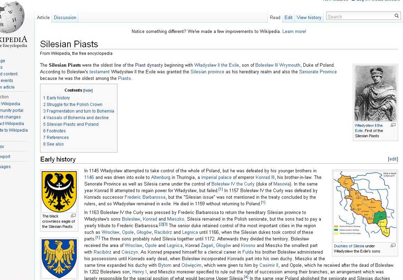Image resolution: width=403 pixels, height=280 pixels.
Task: Open the Random article sidebar link
Action: (x=7, y=87)
